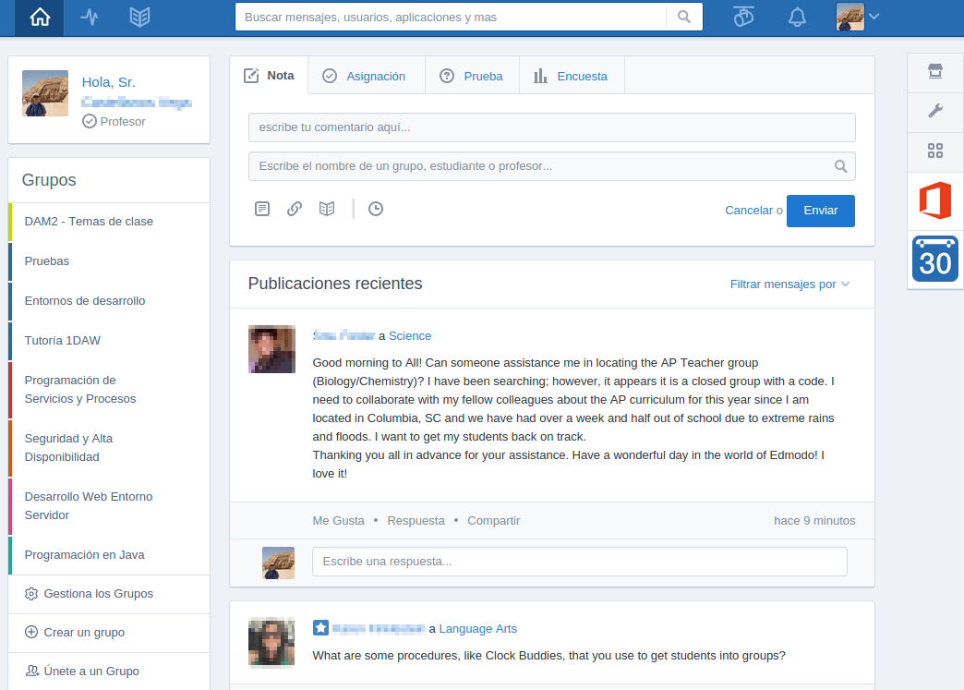
Task: Attach a link to the note
Action: pos(295,209)
